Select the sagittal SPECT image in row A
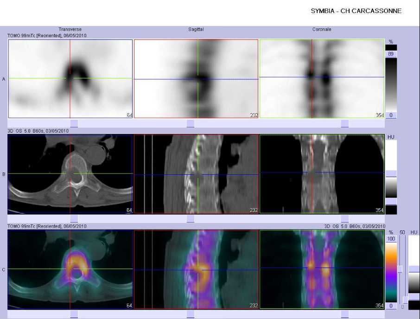 click(x=196, y=79)
